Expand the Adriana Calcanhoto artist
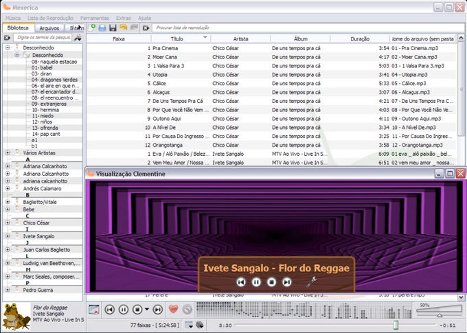This screenshot has height=333, width=467. point(8,166)
